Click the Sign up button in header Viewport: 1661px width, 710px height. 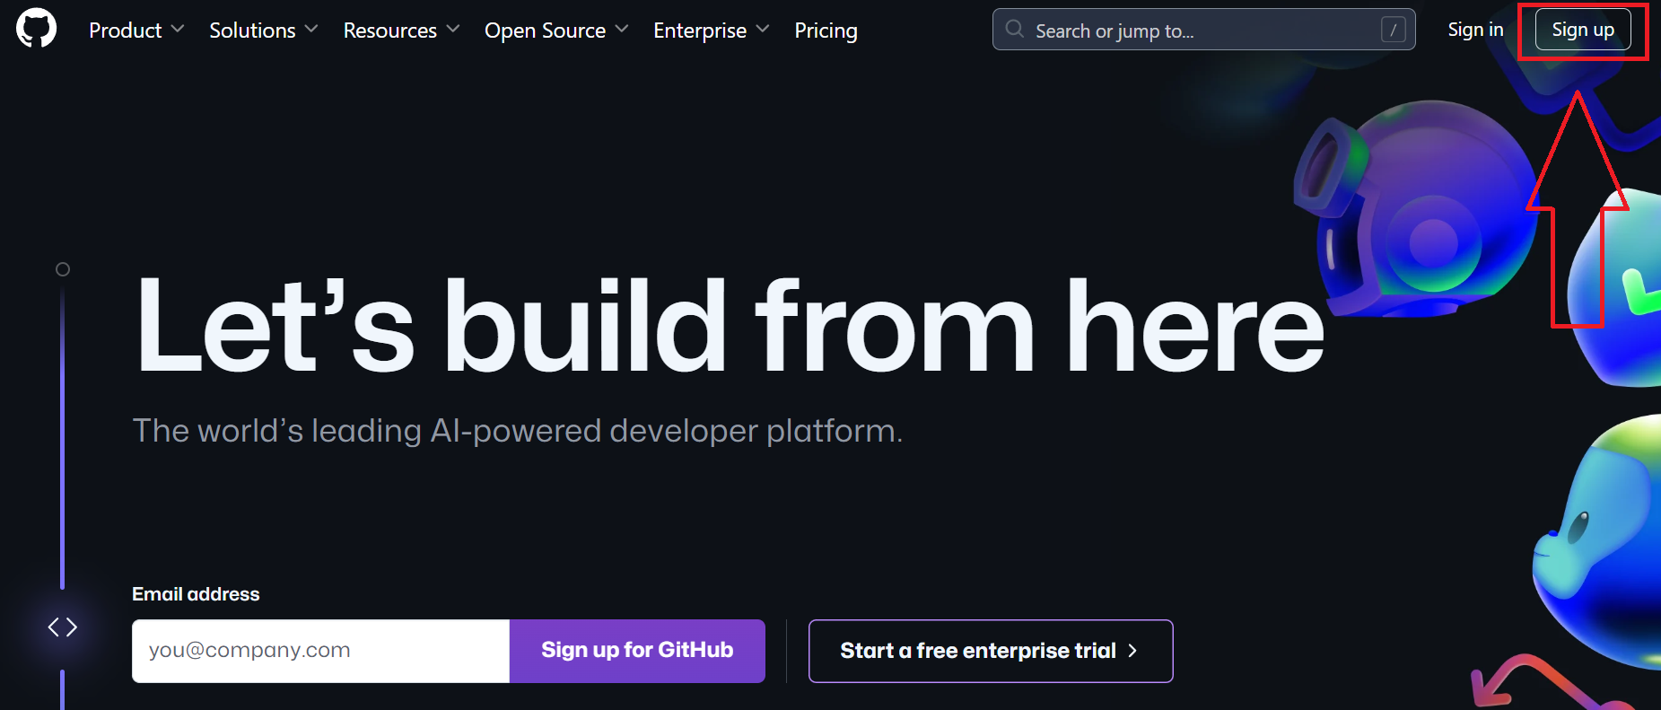tap(1583, 30)
